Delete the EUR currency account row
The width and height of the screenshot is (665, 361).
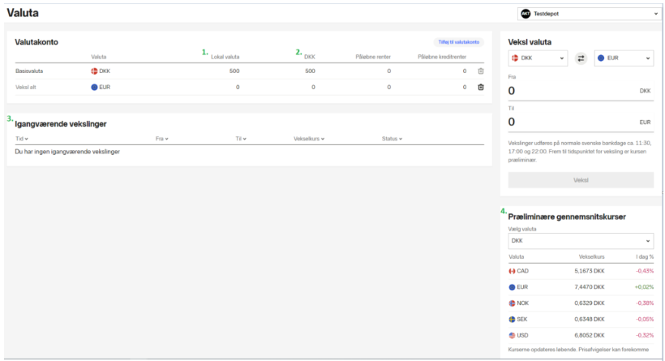pos(480,87)
